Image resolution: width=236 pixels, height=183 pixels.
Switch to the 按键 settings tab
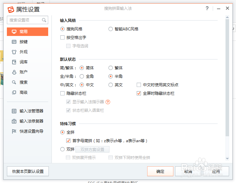click(x=28, y=42)
